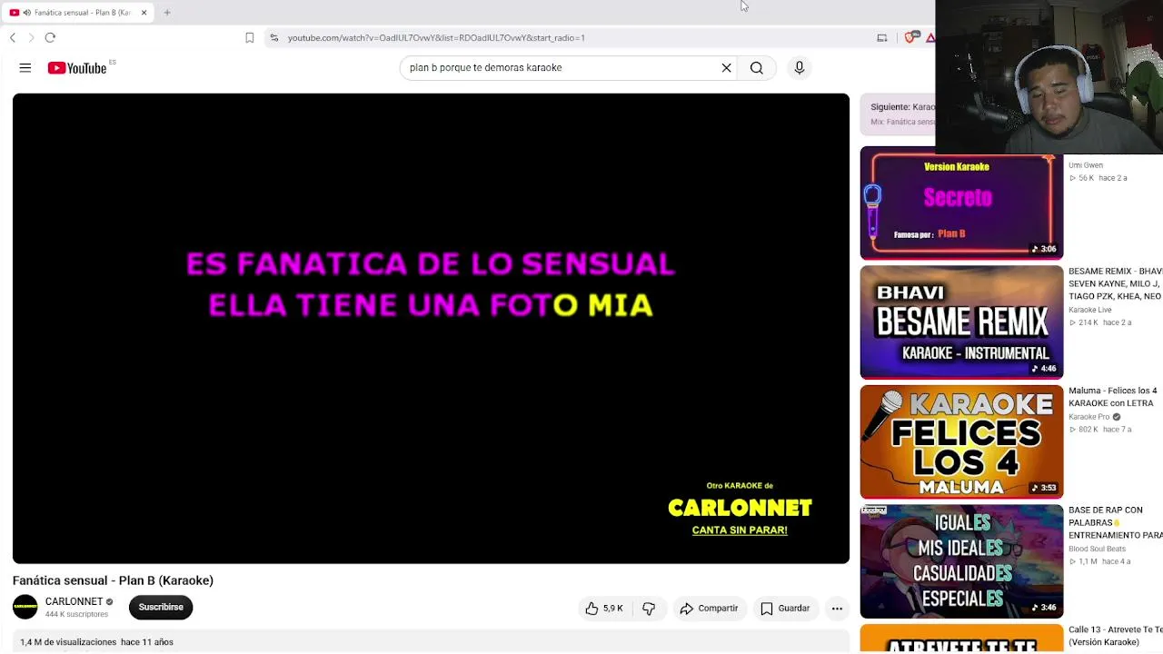Open the Secreto karaoke thumbnail
Image resolution: width=1163 pixels, height=654 pixels.
click(961, 203)
